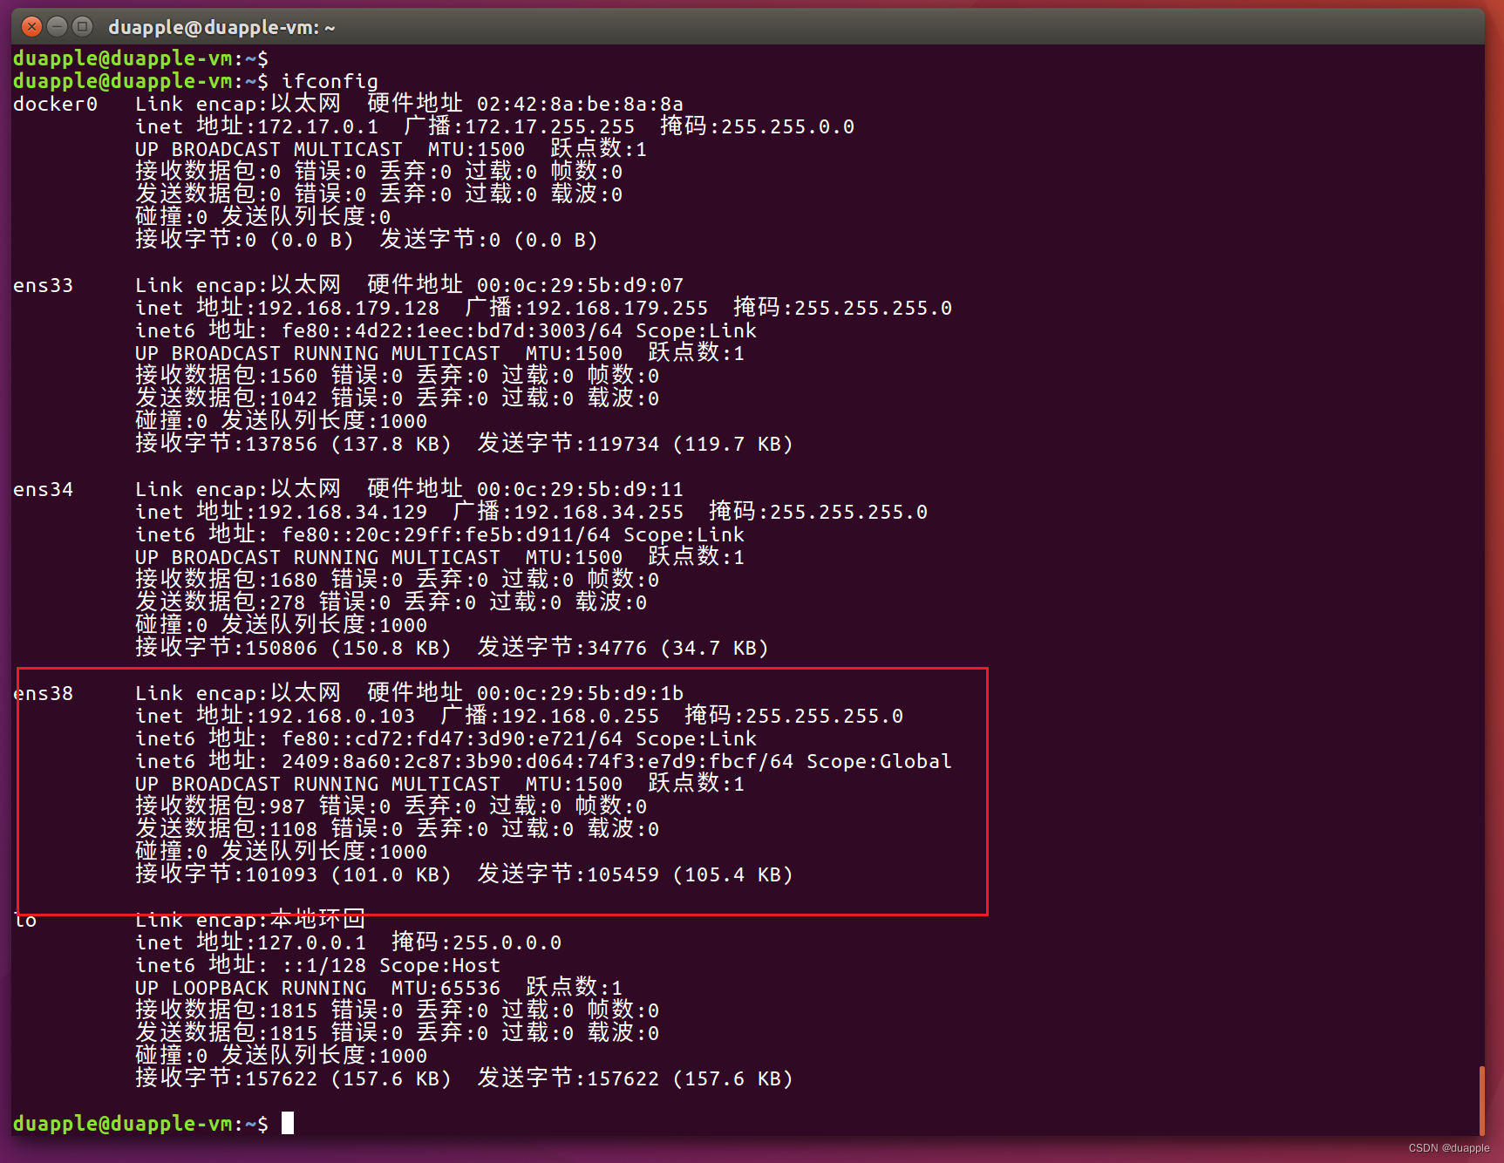Click the ens34 interface name
Screen dimensions: 1504x1163
[43, 489]
